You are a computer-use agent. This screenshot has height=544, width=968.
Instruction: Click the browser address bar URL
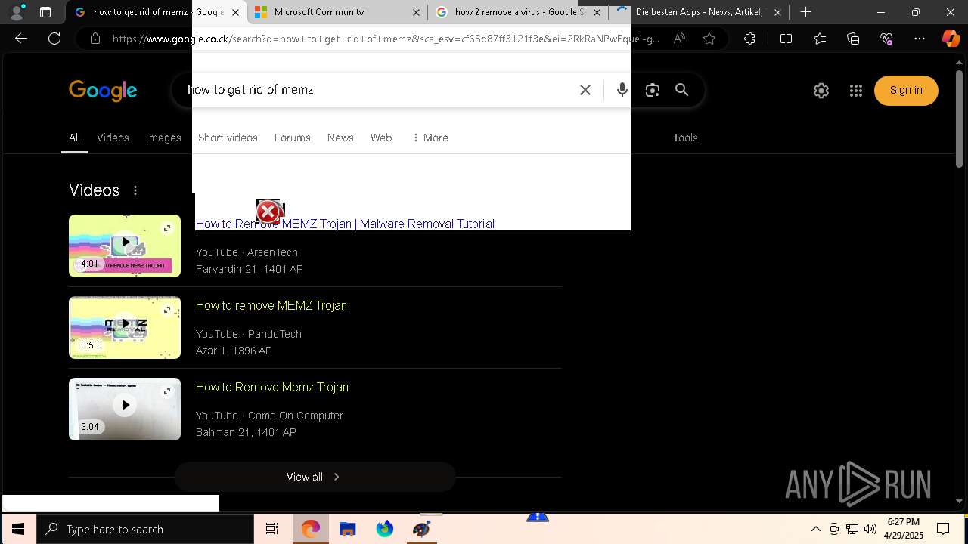pyautogui.click(x=386, y=39)
